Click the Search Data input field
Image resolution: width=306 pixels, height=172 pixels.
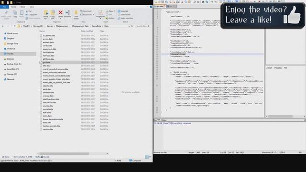(x=142, y=26)
